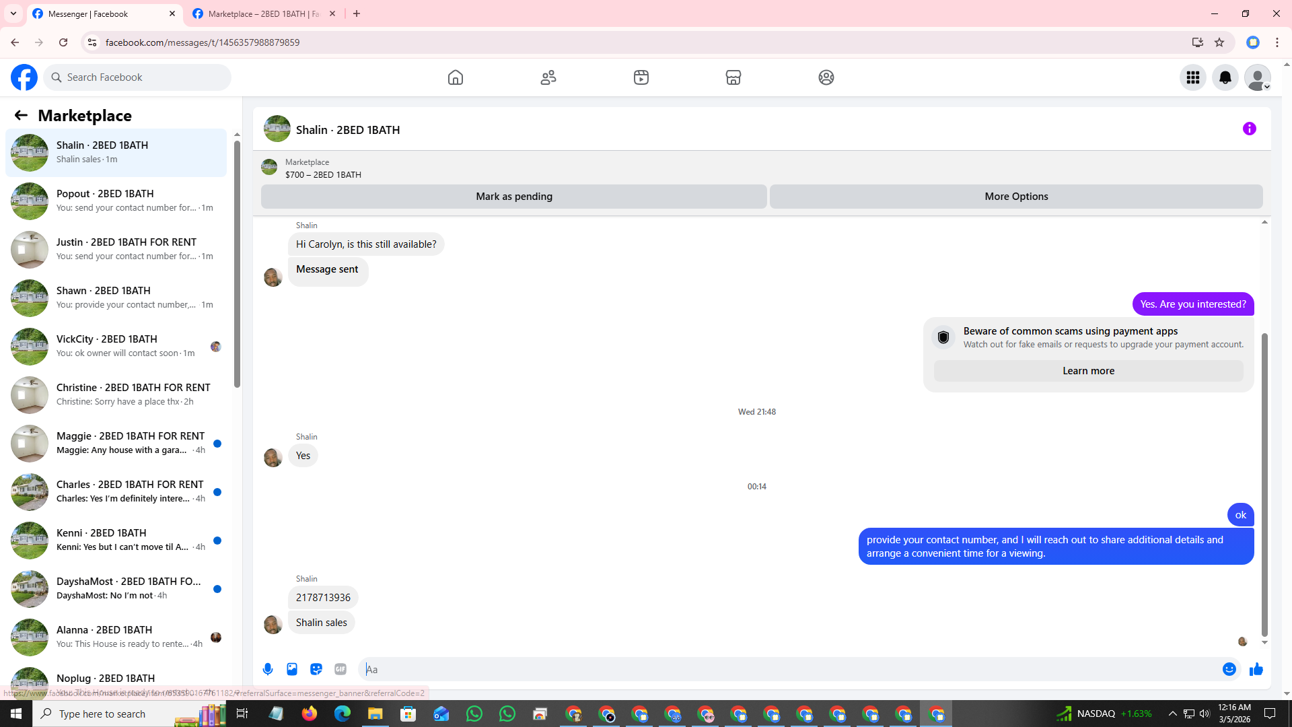Open File Explorer from the taskbar
Viewport: 1292px width, 727px height.
pyautogui.click(x=375, y=714)
